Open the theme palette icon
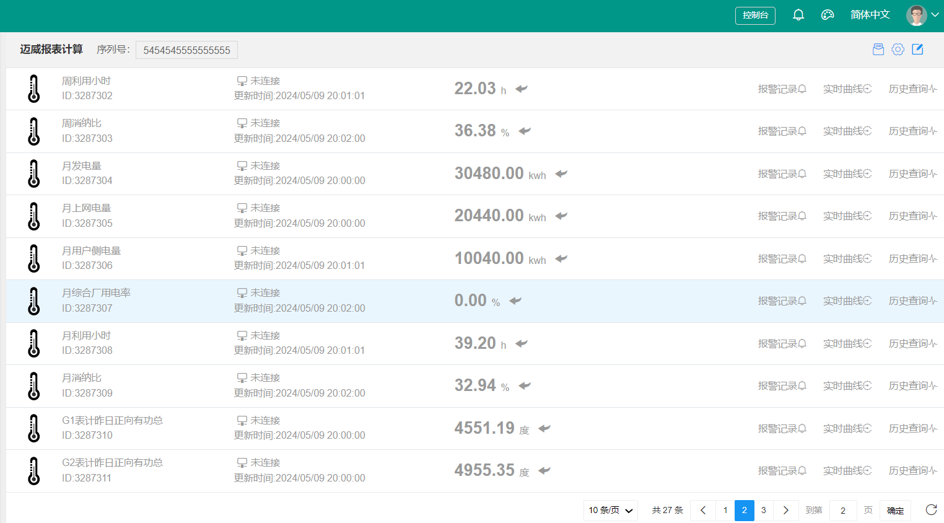Screen dimensions: 944x523 pos(828,15)
